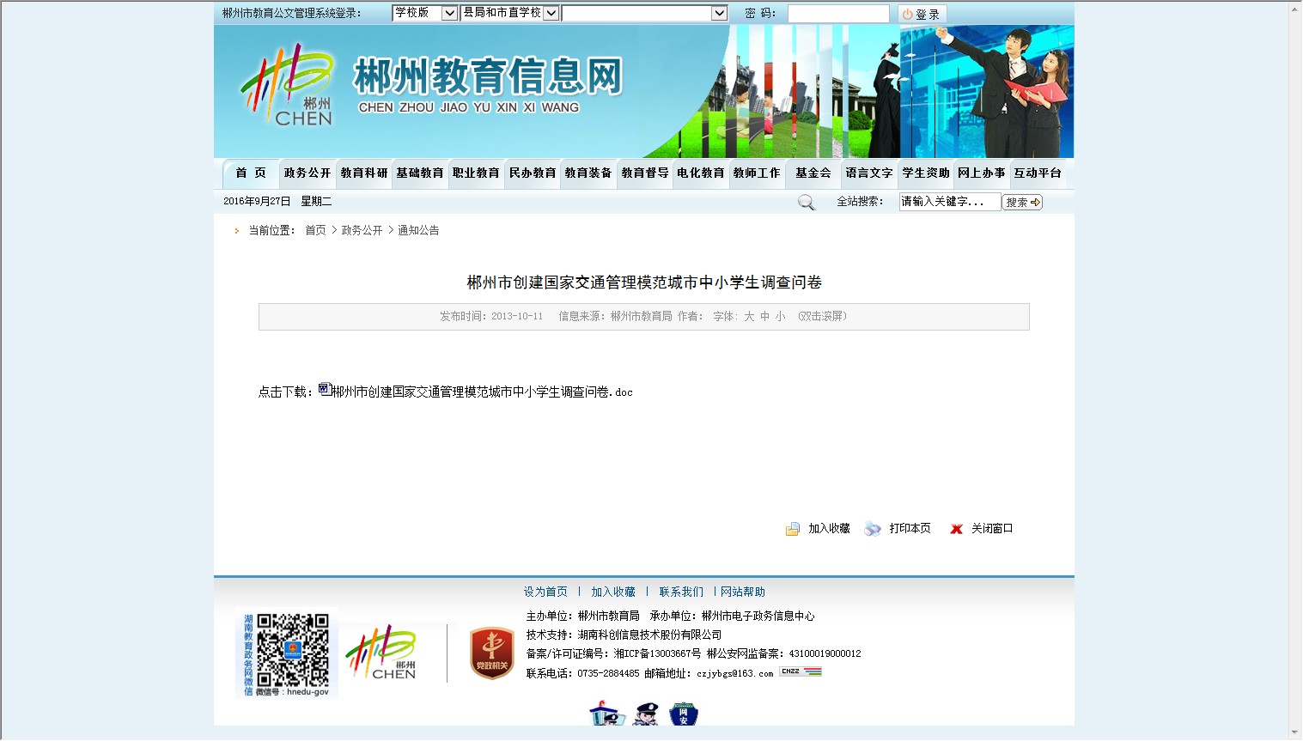The width and height of the screenshot is (1303, 741).
Task: Open the 县局和市直学校 dropdown
Action: tap(510, 13)
